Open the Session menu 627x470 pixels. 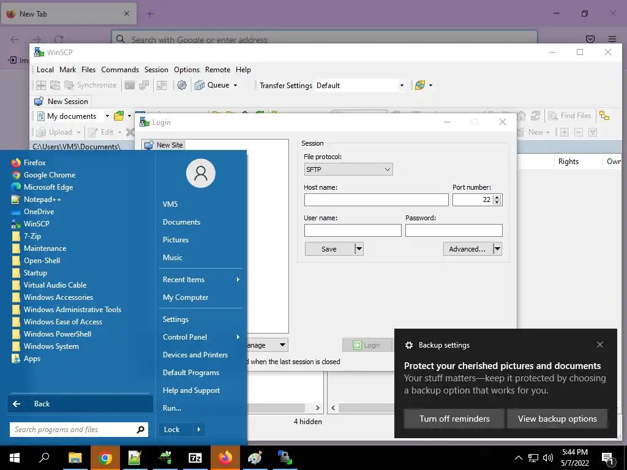[x=156, y=70]
